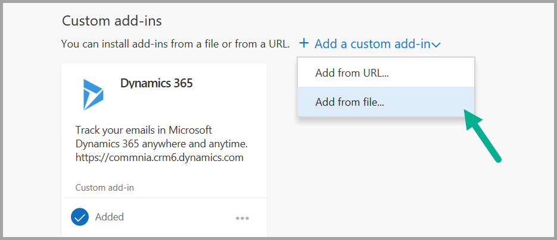Click the number 365 in the card title
The width and height of the screenshot is (557, 240).
pos(179,83)
